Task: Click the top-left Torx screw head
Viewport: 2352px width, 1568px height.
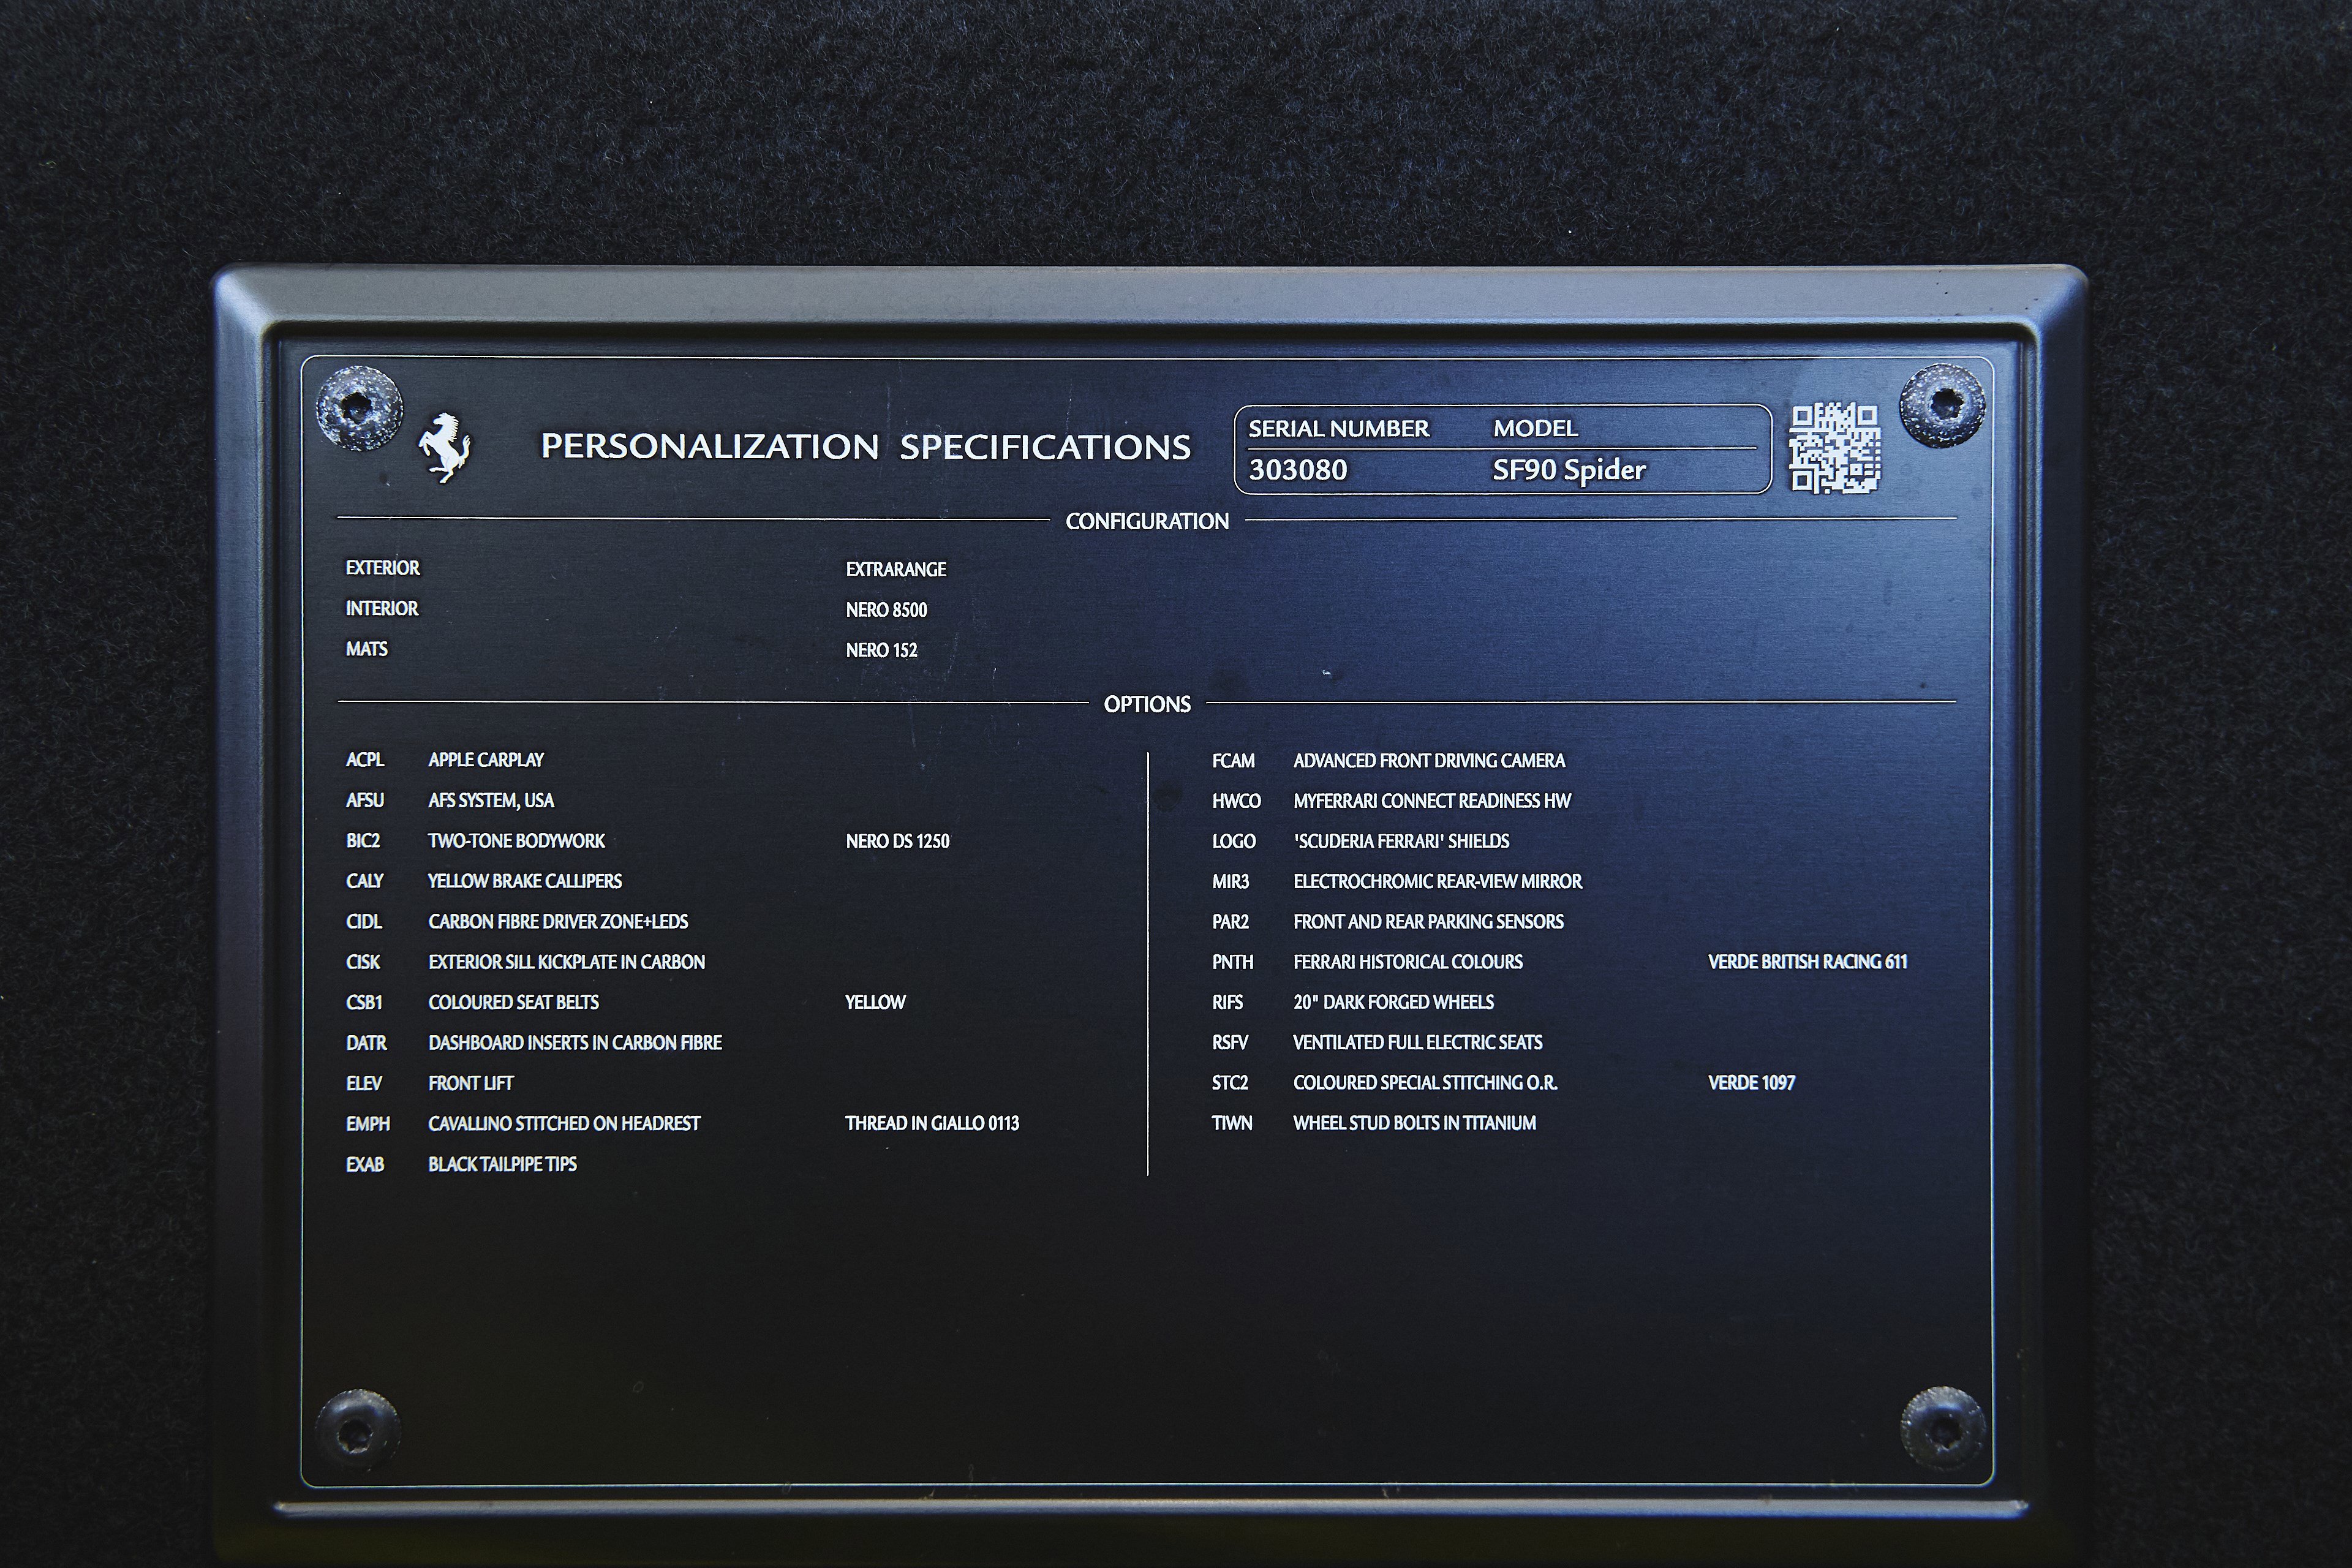Action: click(359, 408)
